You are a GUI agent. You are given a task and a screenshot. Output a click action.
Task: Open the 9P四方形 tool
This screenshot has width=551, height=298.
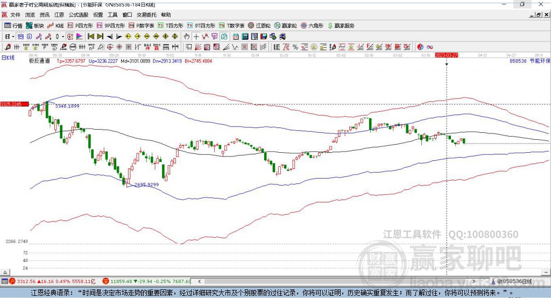(x=111, y=26)
